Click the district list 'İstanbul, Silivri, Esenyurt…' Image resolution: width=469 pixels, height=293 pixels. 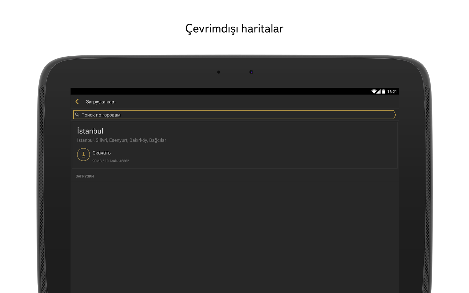coord(121,140)
